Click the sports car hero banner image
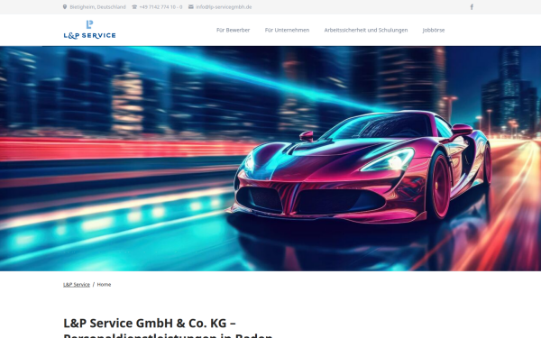The height and width of the screenshot is (338, 541). pos(270,159)
